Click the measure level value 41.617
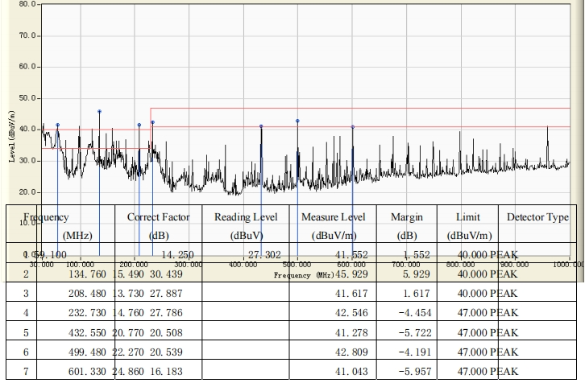Image resolution: width=585 pixels, height=383 pixels. click(351, 294)
